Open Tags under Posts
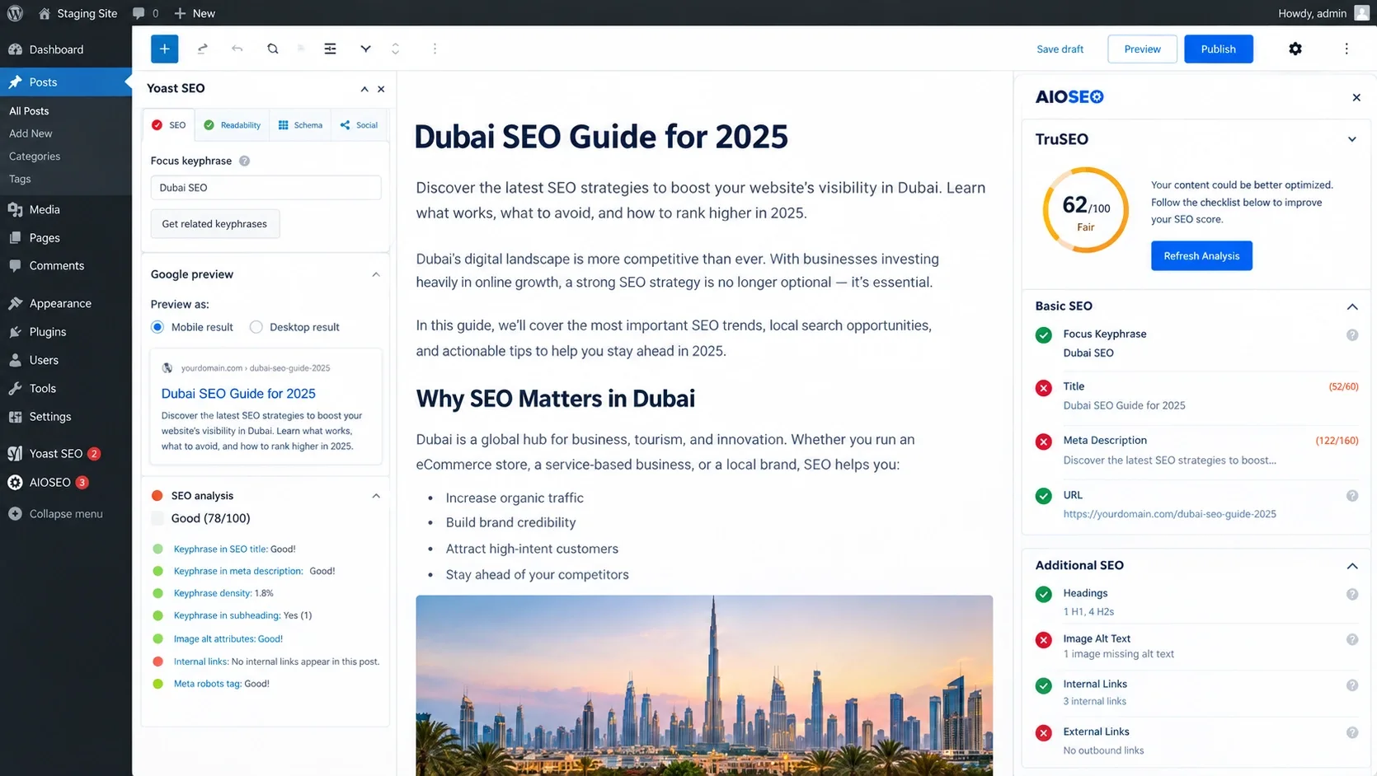 click(x=20, y=179)
